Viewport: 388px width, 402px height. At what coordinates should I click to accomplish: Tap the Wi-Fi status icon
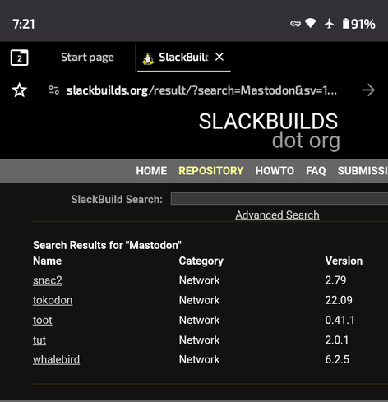[311, 23]
